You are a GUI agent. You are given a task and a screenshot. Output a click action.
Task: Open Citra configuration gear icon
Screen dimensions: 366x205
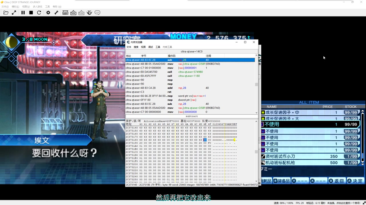48,13
